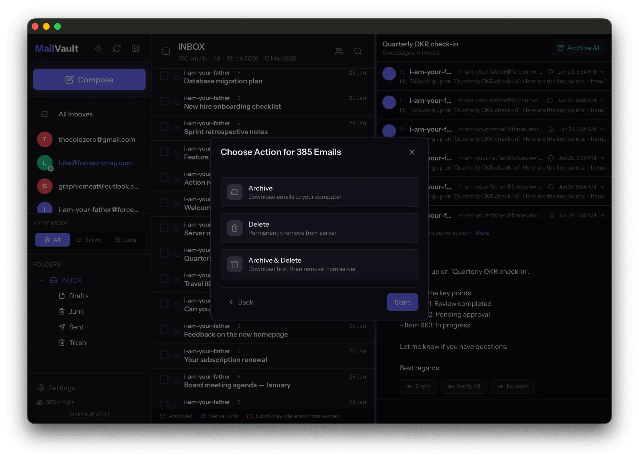The image size is (639, 460).
Task: Collapse the Jan 29, 1:34 AM message chevron
Action: 602,215
